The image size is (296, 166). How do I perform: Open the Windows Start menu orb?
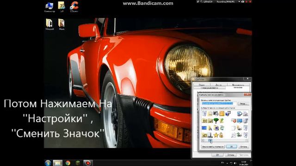point(48,163)
